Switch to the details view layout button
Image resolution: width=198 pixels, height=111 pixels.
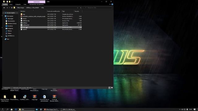coord(110,88)
